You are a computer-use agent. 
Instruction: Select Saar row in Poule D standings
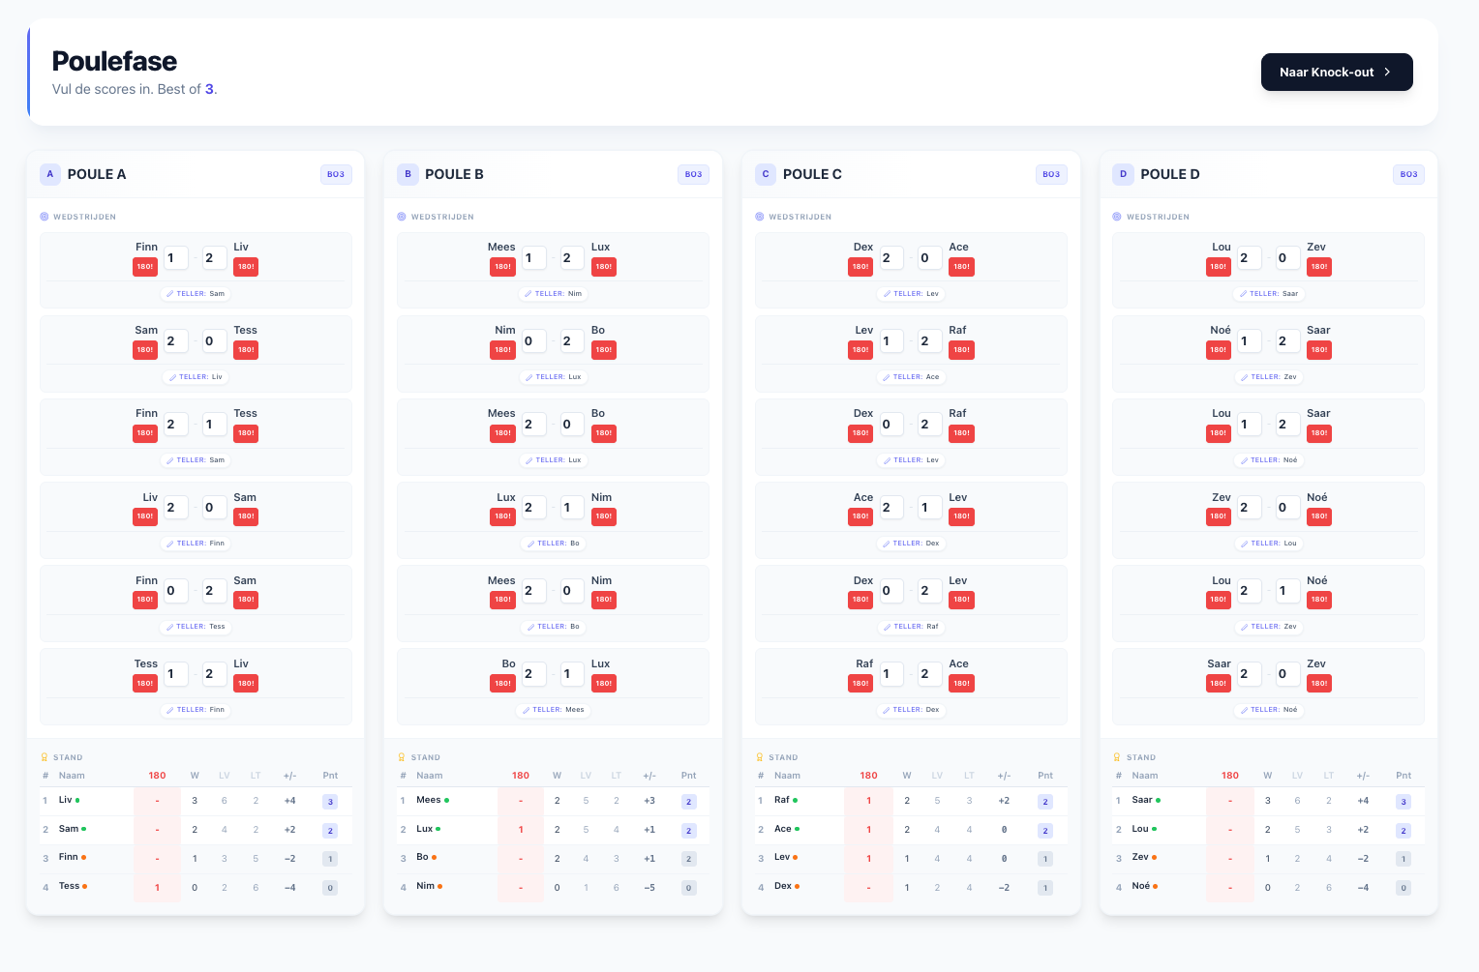1269,801
